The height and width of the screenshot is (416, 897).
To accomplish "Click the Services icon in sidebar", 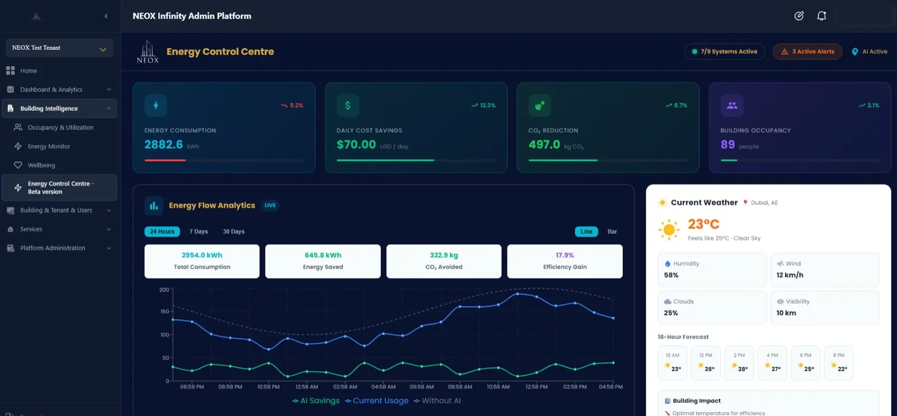I will point(10,229).
